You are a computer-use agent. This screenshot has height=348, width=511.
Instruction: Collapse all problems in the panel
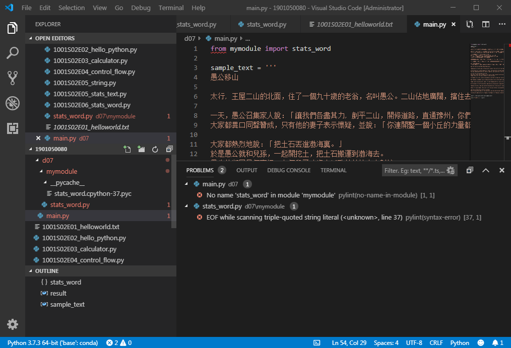click(x=470, y=170)
